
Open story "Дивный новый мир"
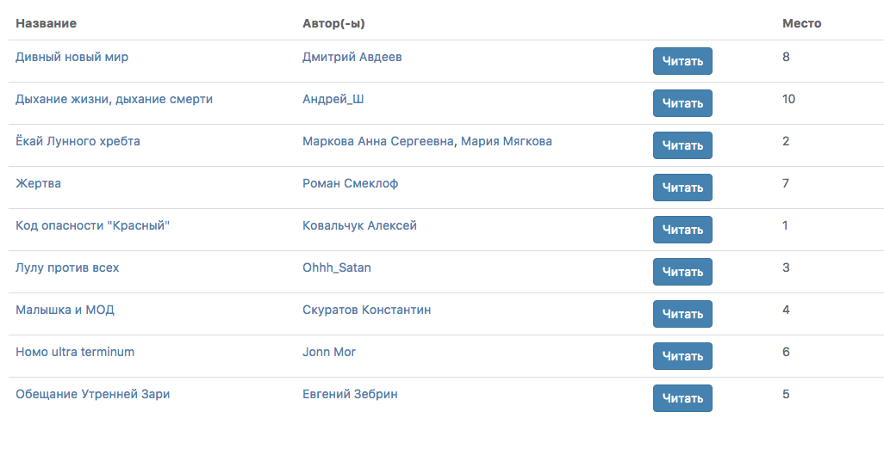pyautogui.click(x=72, y=58)
